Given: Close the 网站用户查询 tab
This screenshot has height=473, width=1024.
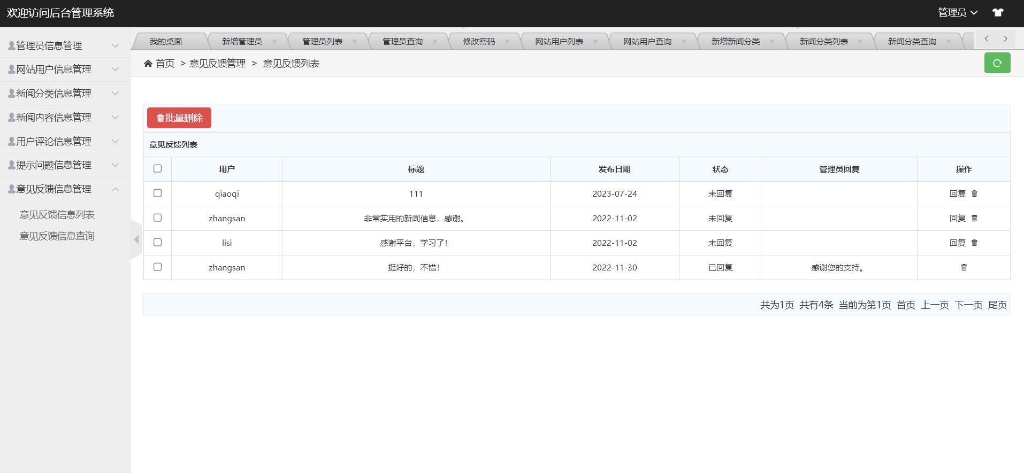Looking at the screenshot, I should (684, 41).
